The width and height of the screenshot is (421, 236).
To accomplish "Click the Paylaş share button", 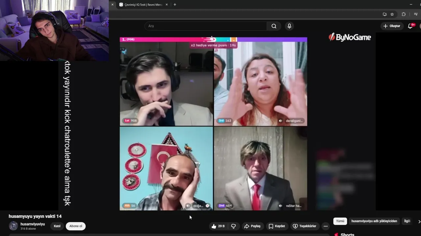I will [252, 226].
